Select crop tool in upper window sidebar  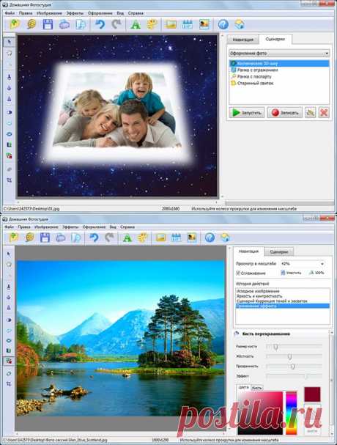(9, 180)
